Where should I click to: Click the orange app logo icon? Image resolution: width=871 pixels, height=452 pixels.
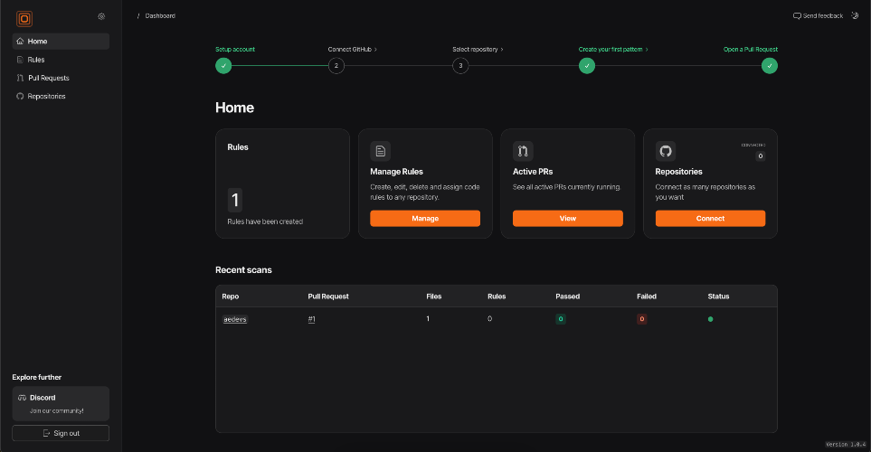24,18
